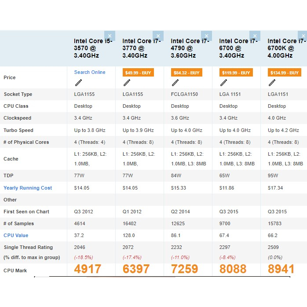Click the Intel Core i5-3570 column header

(93, 48)
